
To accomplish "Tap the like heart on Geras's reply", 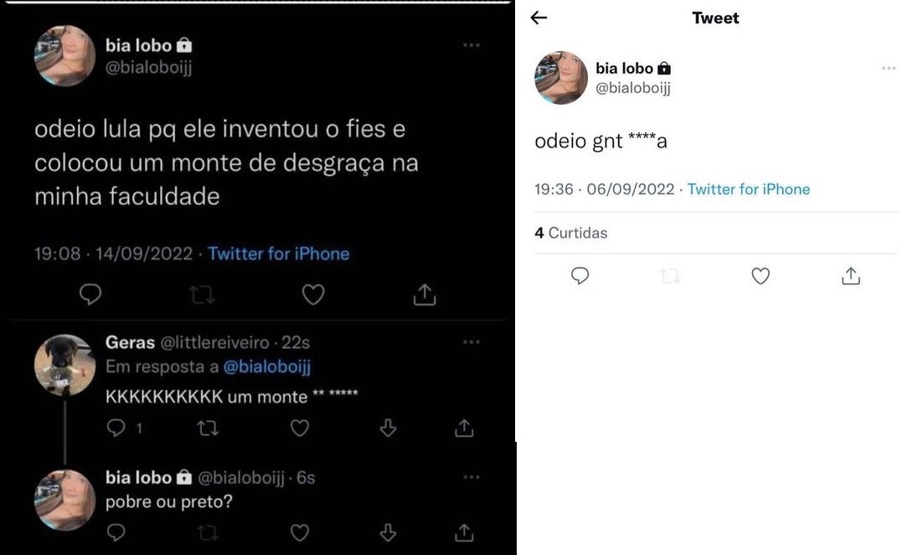I will click(299, 428).
